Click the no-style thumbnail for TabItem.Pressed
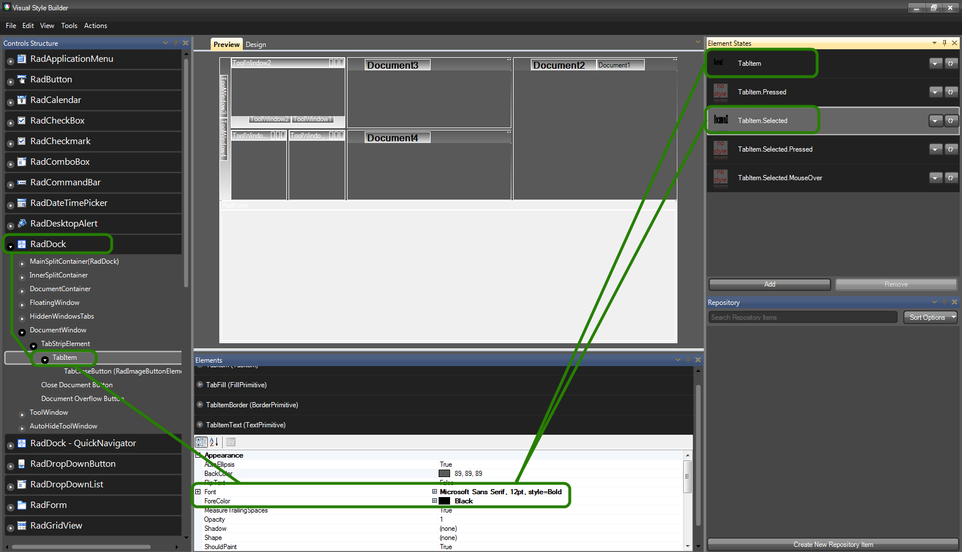This screenshot has height=552, width=962. point(720,92)
